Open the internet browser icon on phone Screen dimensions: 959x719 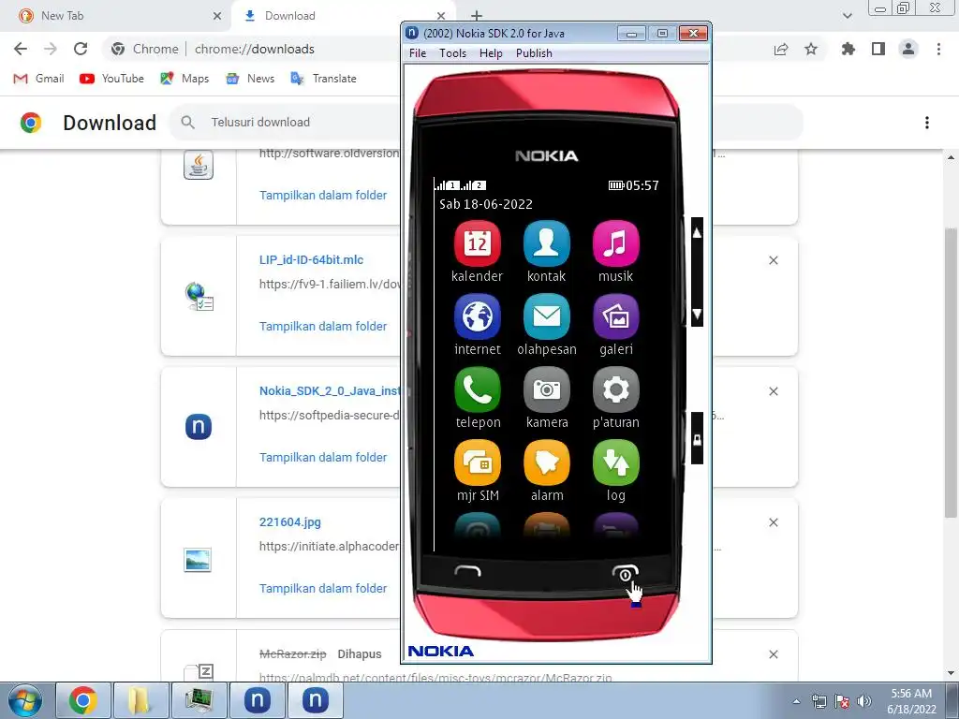tap(477, 316)
